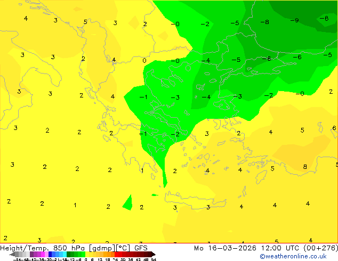Pick the cyan swatch in the colour legend

point(65,254)
